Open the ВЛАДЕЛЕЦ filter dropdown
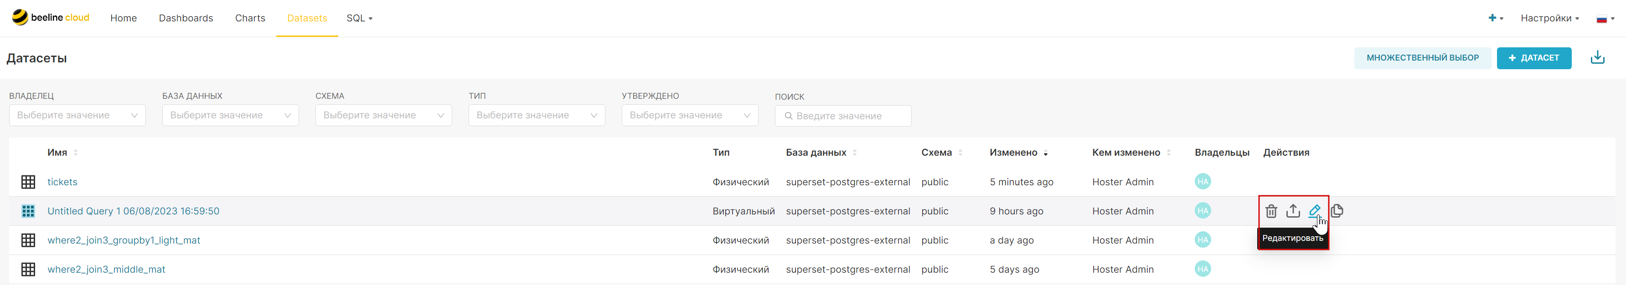Screen dimensions: 1626x285 click(77, 115)
